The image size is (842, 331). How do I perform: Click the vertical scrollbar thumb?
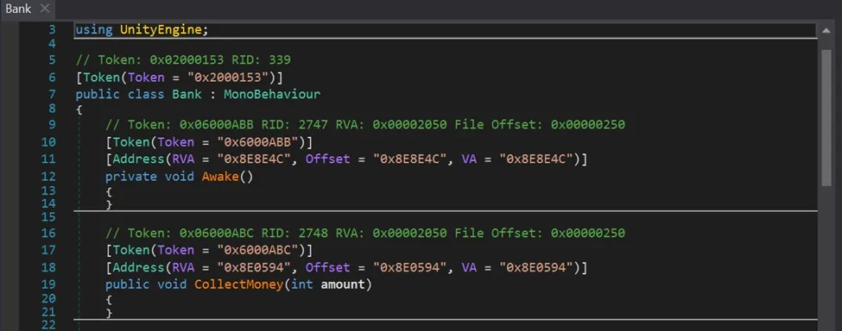[826, 118]
